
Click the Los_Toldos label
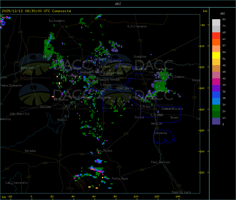tap(104, 151)
